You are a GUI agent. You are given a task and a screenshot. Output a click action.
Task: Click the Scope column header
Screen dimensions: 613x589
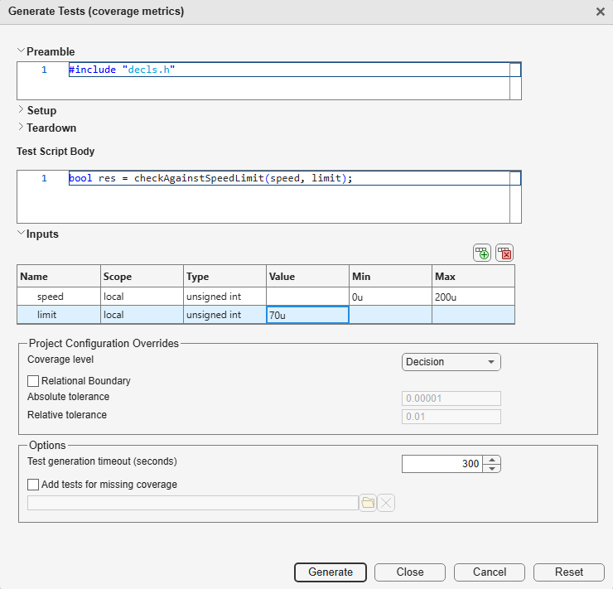pyautogui.click(x=142, y=277)
